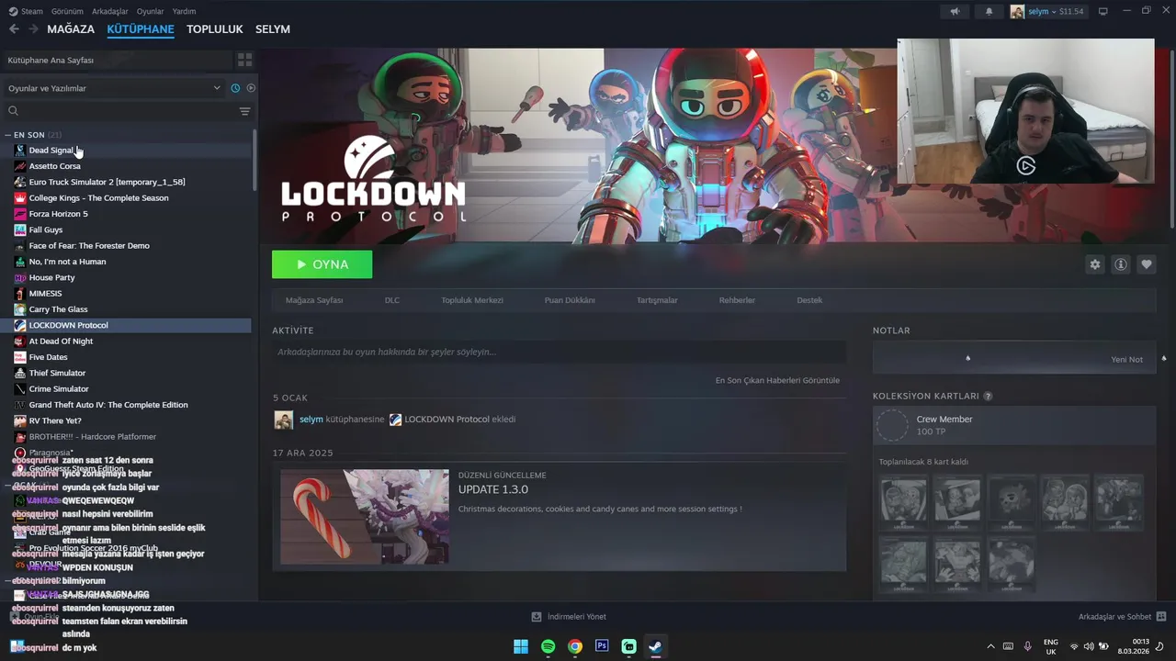Screen dimensions: 1176x661
Task: Open İndirmeleri Yönet
Action: pos(569,617)
